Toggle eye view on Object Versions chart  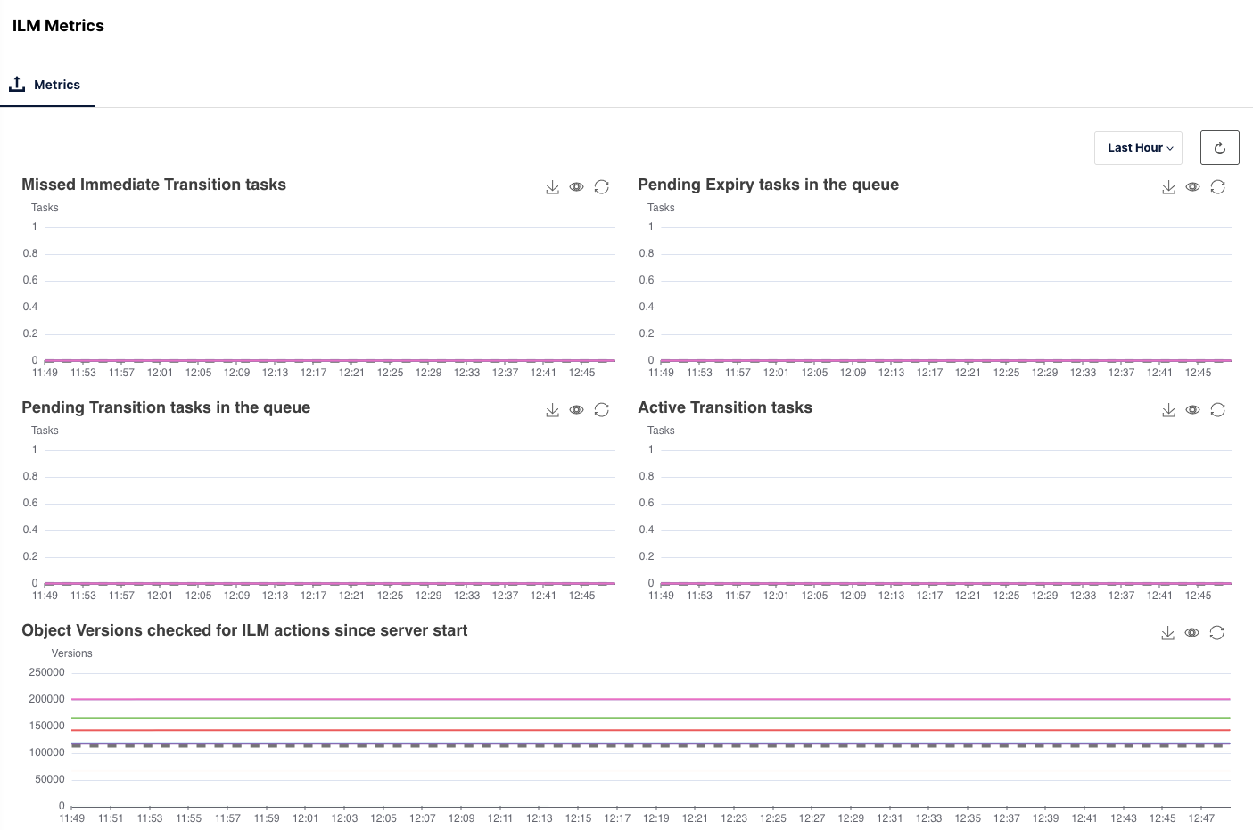tap(1191, 633)
